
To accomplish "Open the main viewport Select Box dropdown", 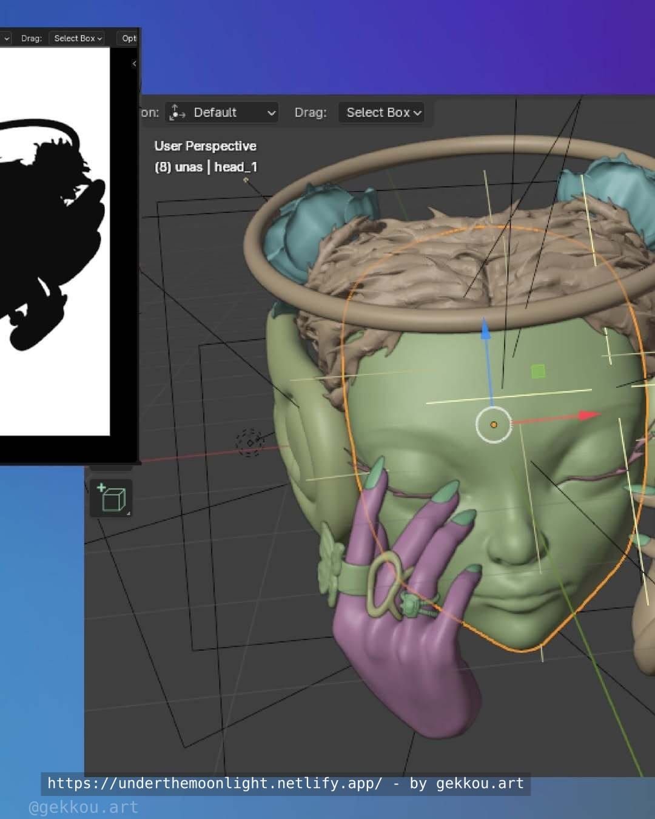I will [x=382, y=112].
